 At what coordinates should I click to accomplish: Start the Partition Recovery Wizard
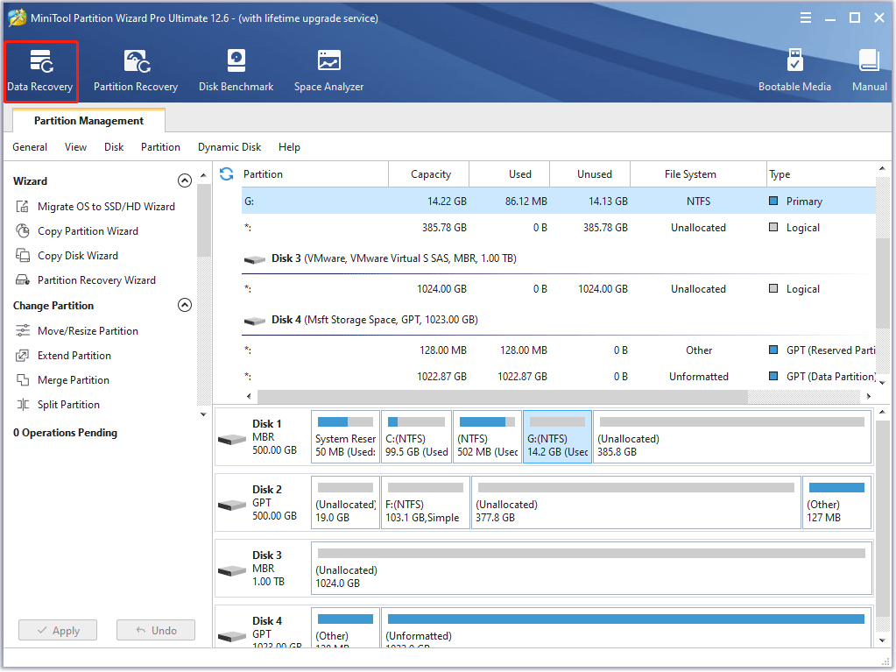coord(86,280)
